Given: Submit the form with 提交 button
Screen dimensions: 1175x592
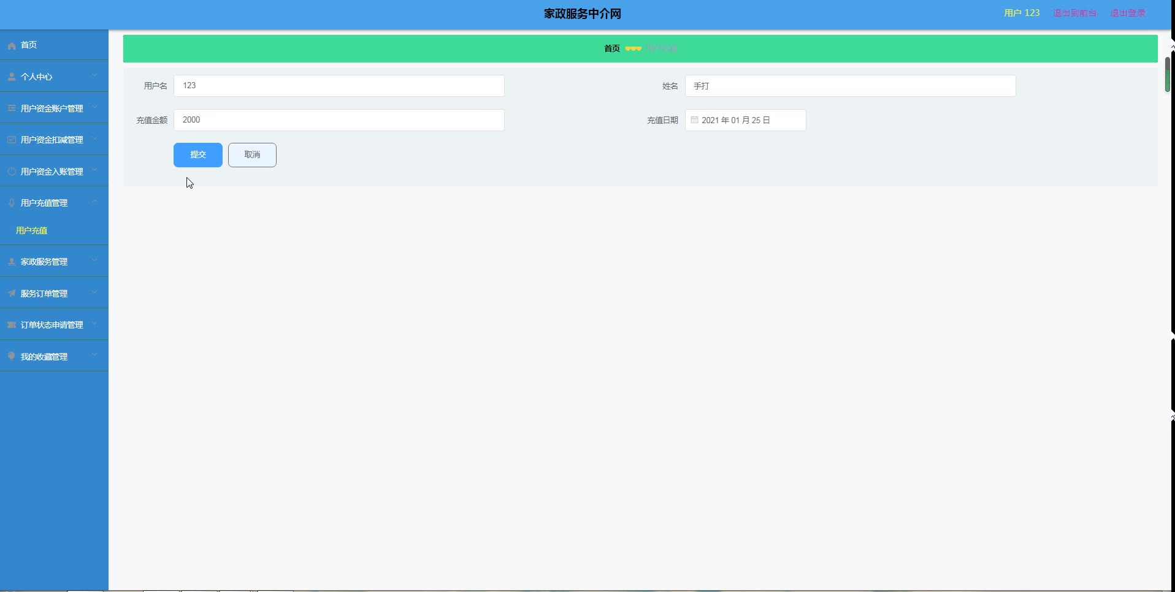Looking at the screenshot, I should tap(198, 155).
